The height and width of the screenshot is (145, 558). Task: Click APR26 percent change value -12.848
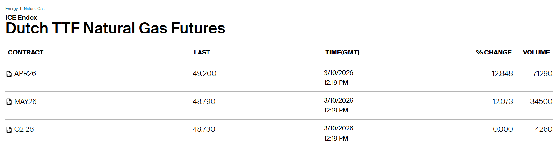pos(501,74)
